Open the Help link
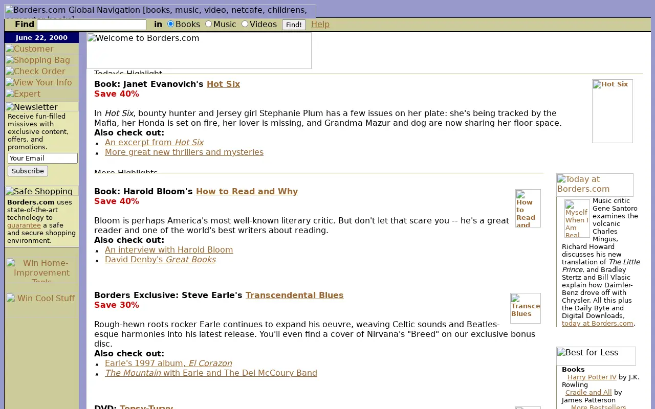The image size is (655, 409). pos(320,24)
